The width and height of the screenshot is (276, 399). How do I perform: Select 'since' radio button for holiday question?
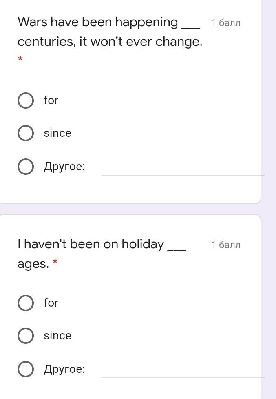pyautogui.click(x=26, y=336)
